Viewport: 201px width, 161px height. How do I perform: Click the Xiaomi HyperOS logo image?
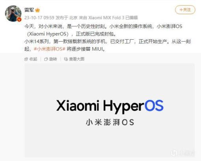[x=110, y=110]
